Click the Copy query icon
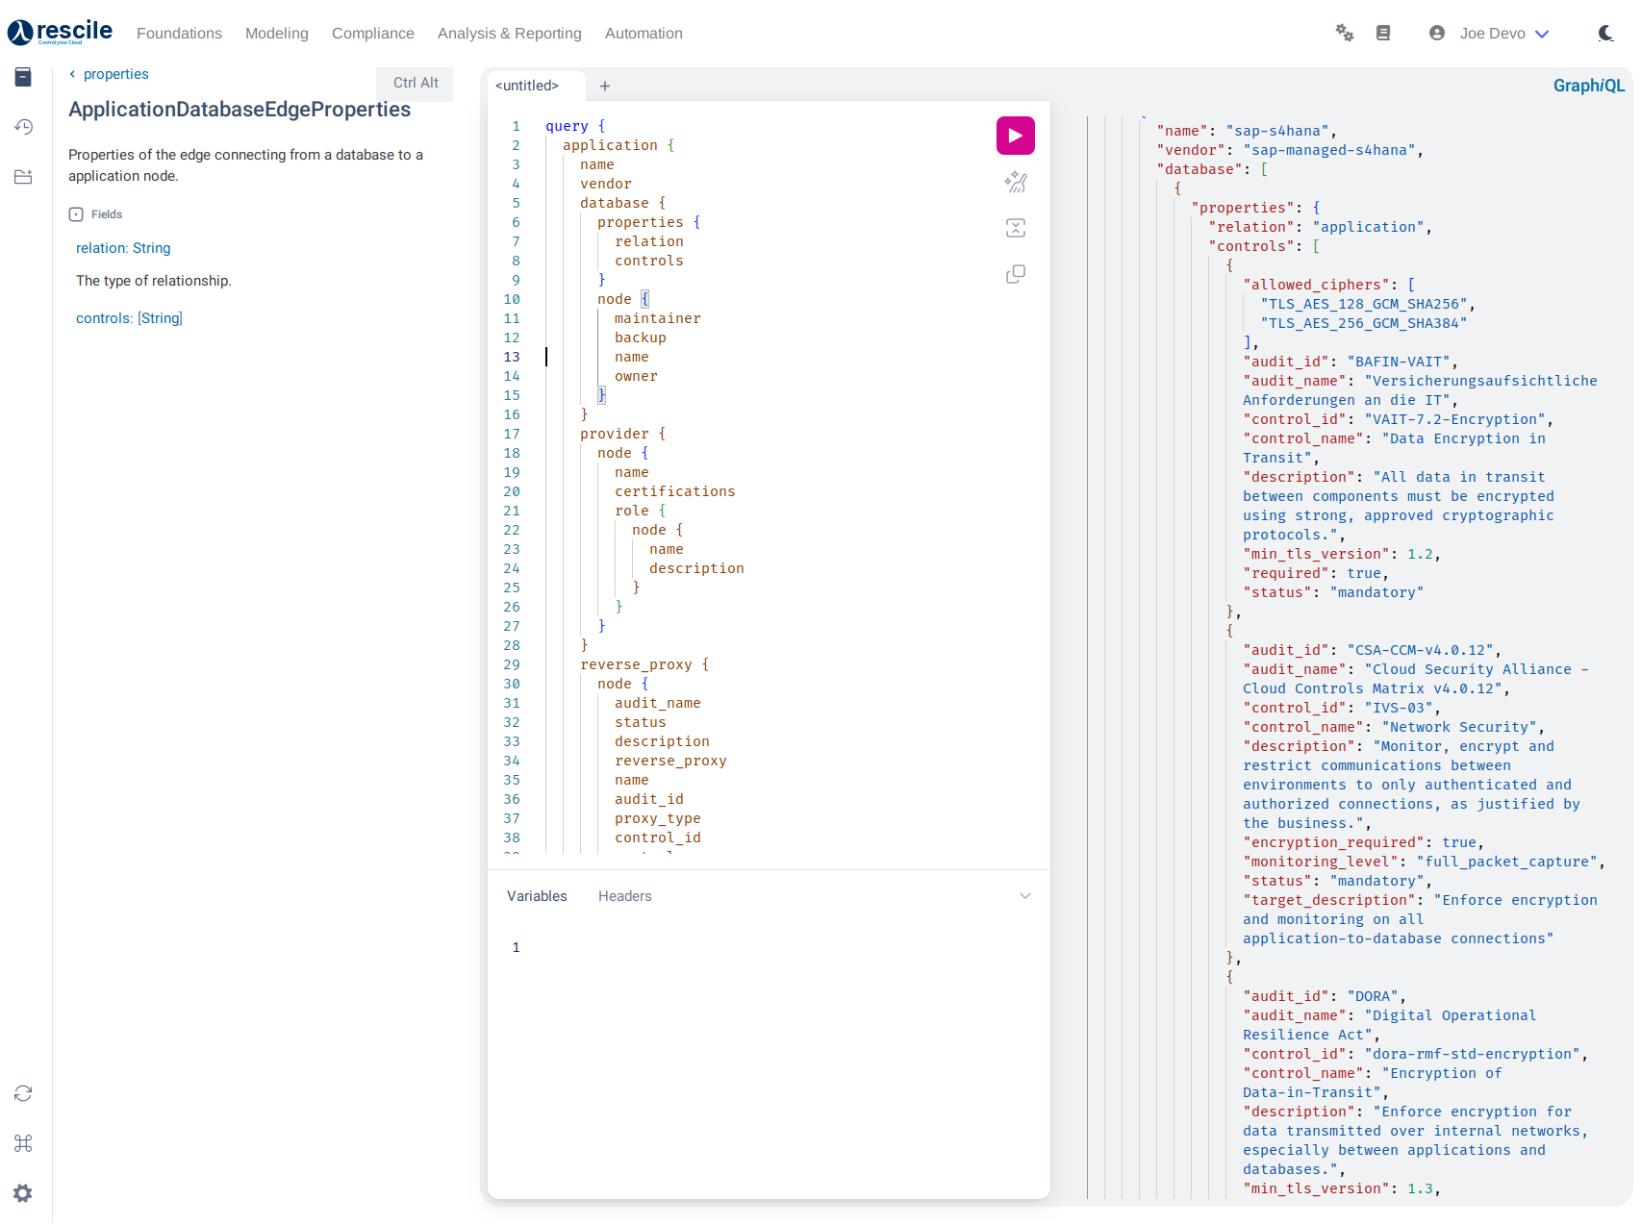1641x1225 pixels. [1015, 274]
